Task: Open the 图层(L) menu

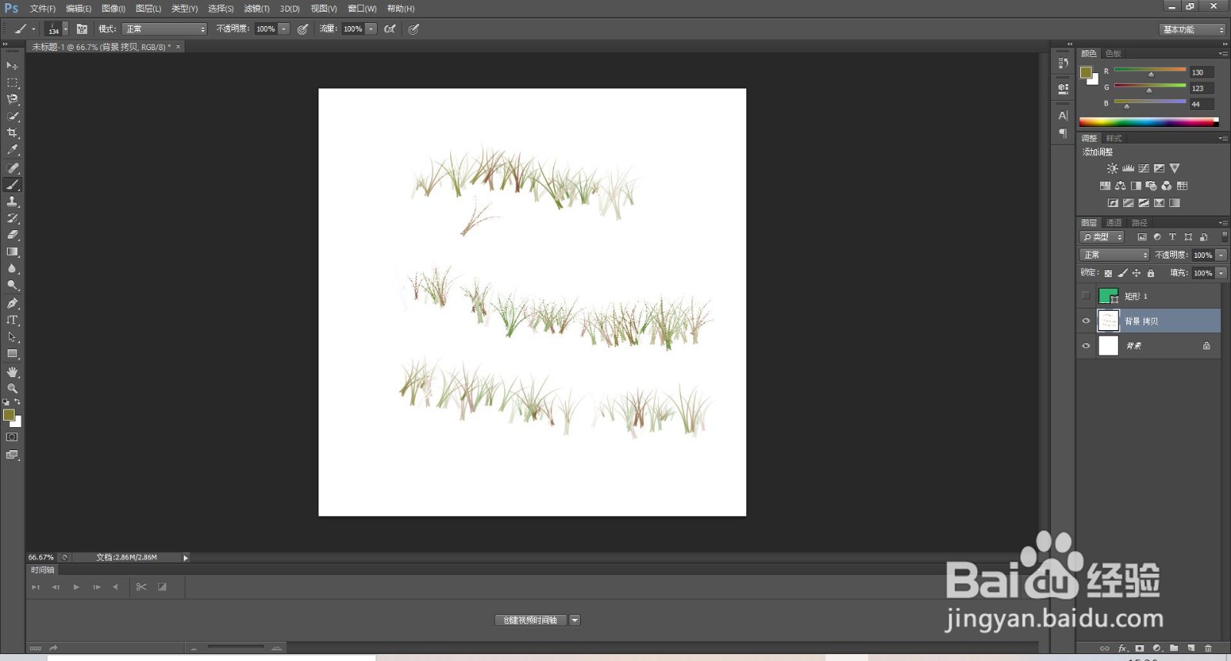Action: click(x=148, y=8)
